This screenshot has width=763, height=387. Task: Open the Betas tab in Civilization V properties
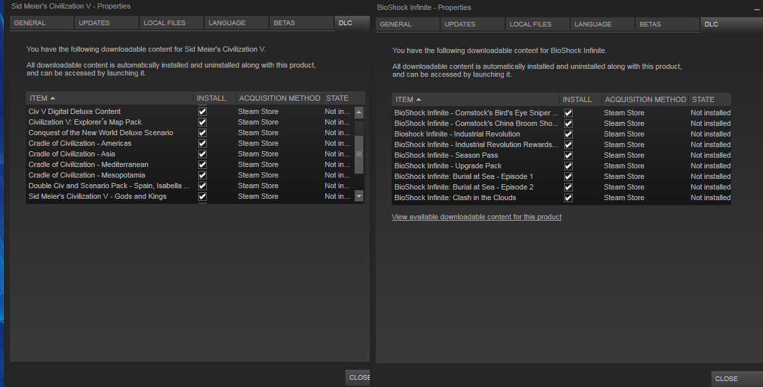pos(284,23)
